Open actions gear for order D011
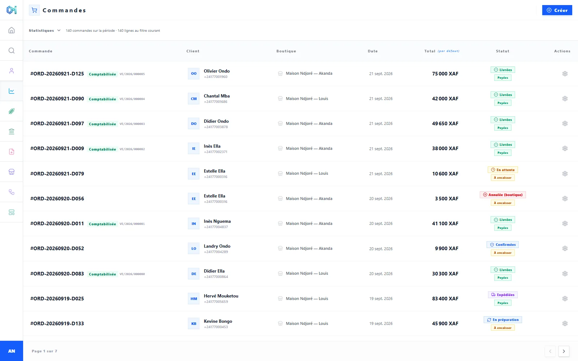The image size is (578, 361). [565, 223]
